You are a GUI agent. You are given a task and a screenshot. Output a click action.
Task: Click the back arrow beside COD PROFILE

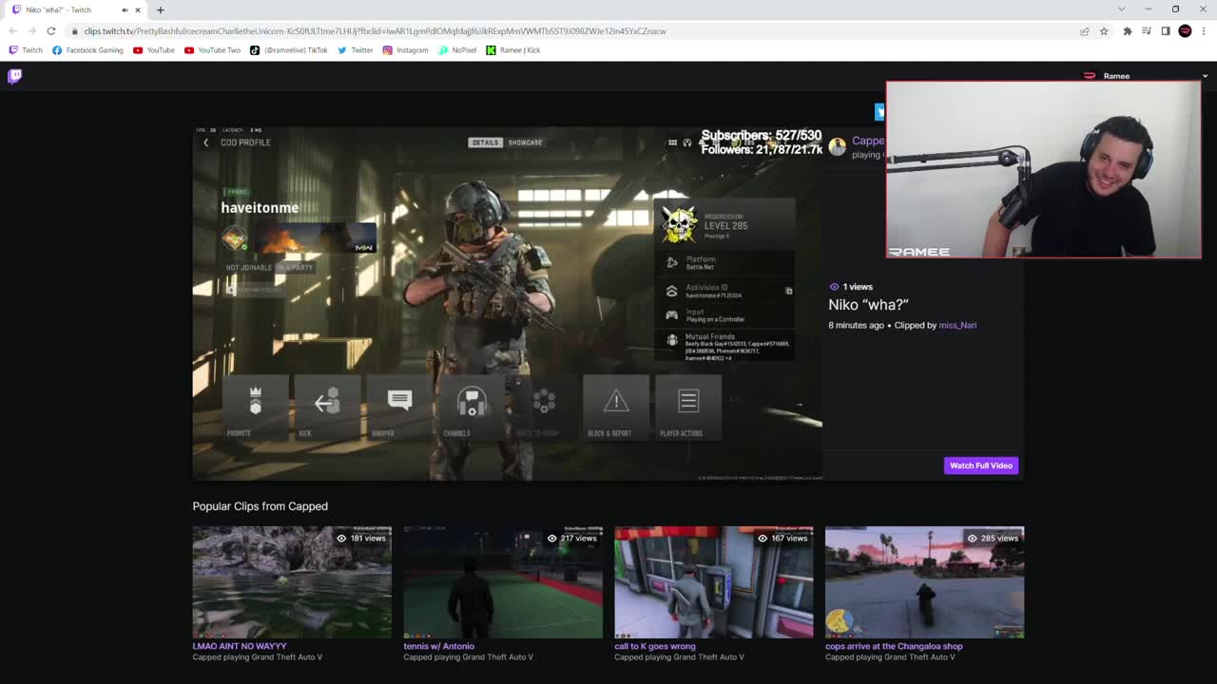click(205, 142)
